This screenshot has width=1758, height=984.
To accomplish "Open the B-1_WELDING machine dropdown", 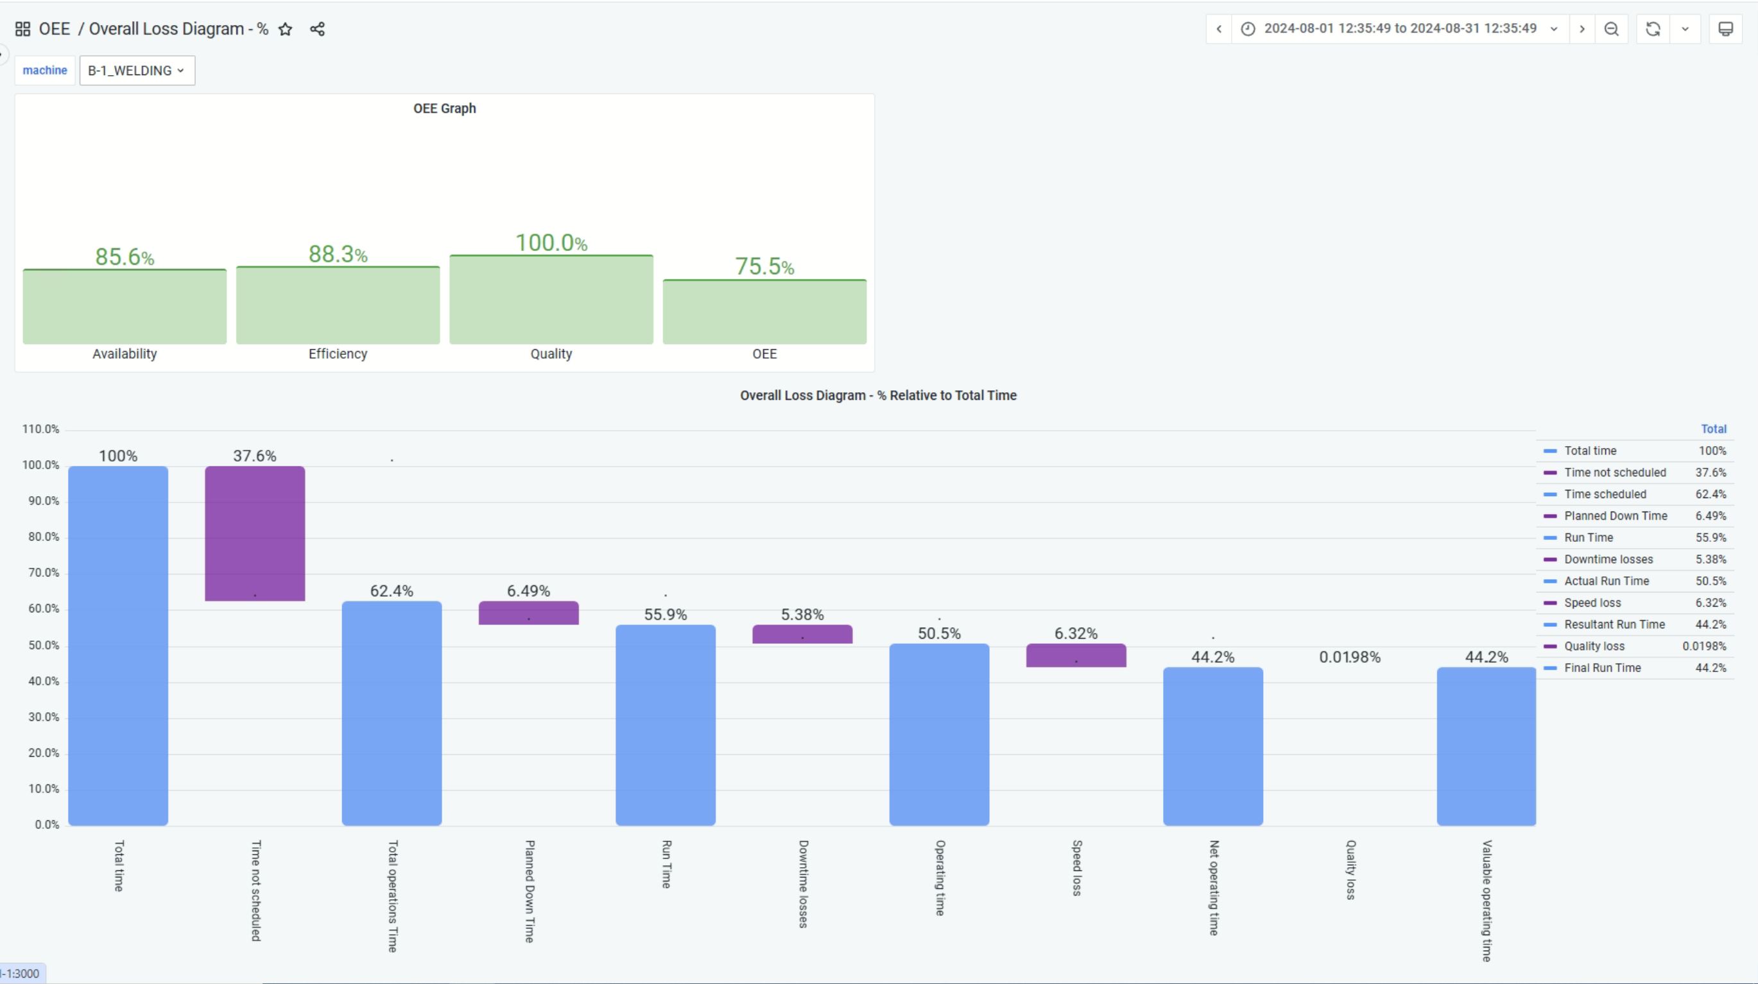I will click(x=137, y=71).
